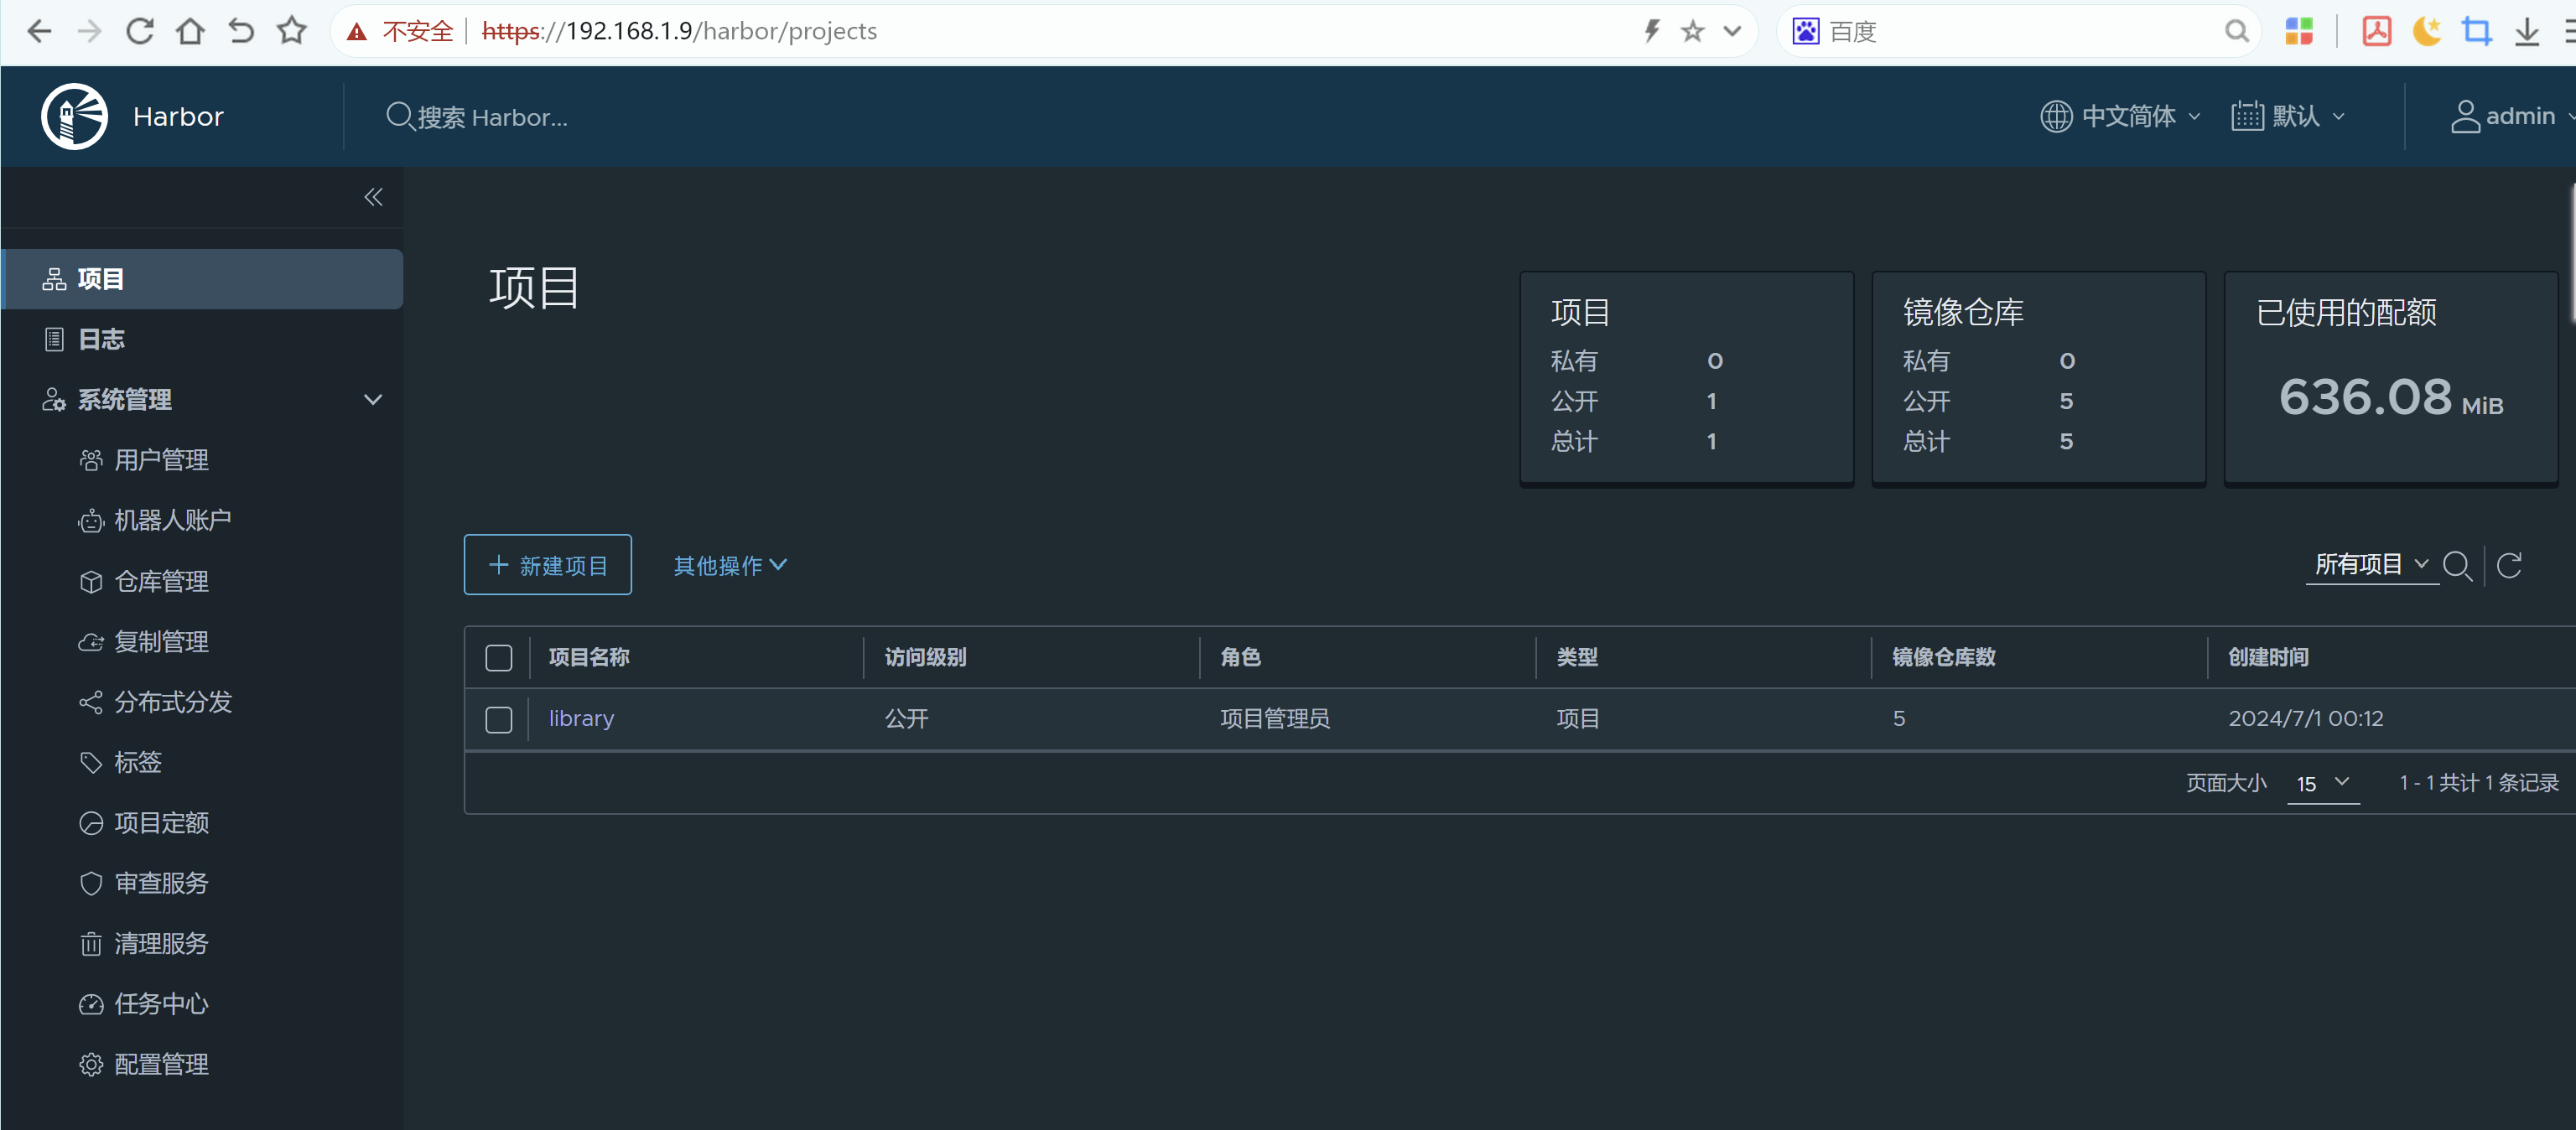Screen dimensions: 2576x1130
Task: Open the 中文简体 language dropdown
Action: (2120, 116)
